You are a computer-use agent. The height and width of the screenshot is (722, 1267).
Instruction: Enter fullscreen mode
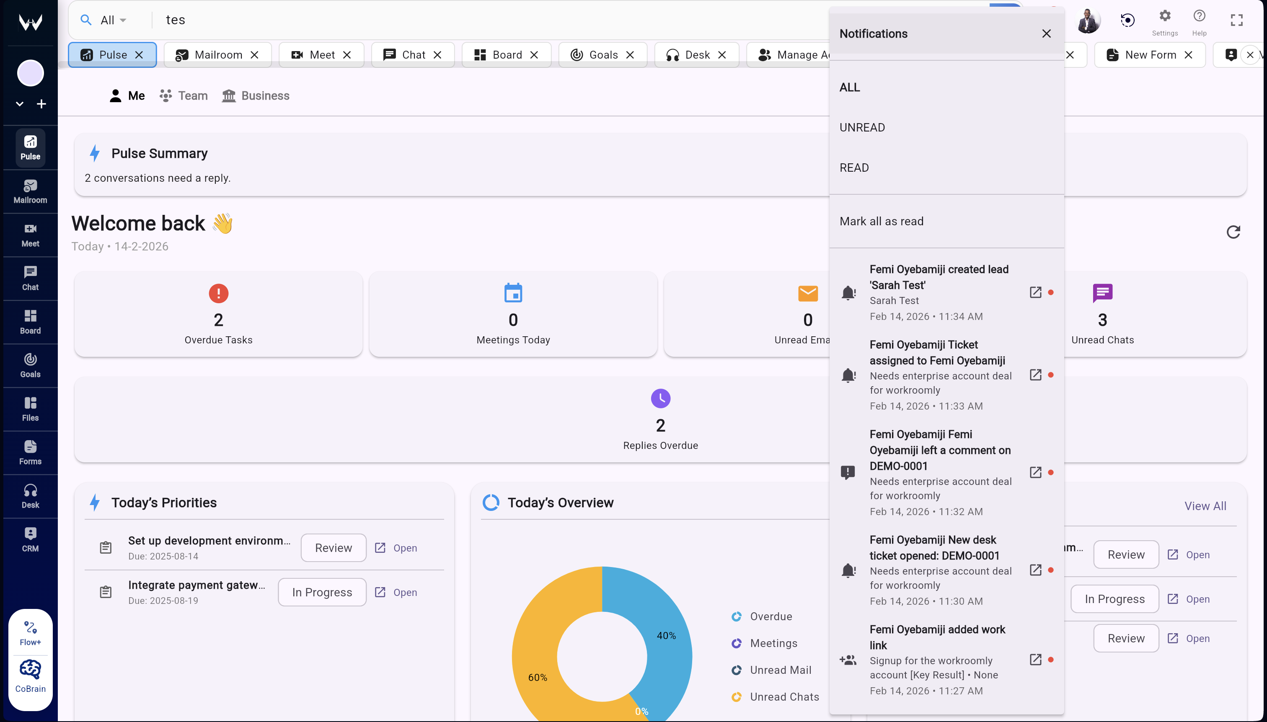pyautogui.click(x=1236, y=19)
